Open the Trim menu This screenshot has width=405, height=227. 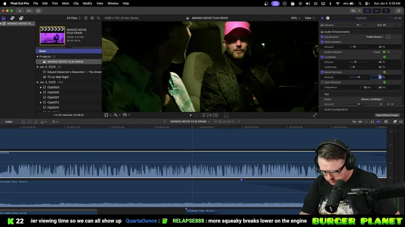pyautogui.click(x=55, y=3)
